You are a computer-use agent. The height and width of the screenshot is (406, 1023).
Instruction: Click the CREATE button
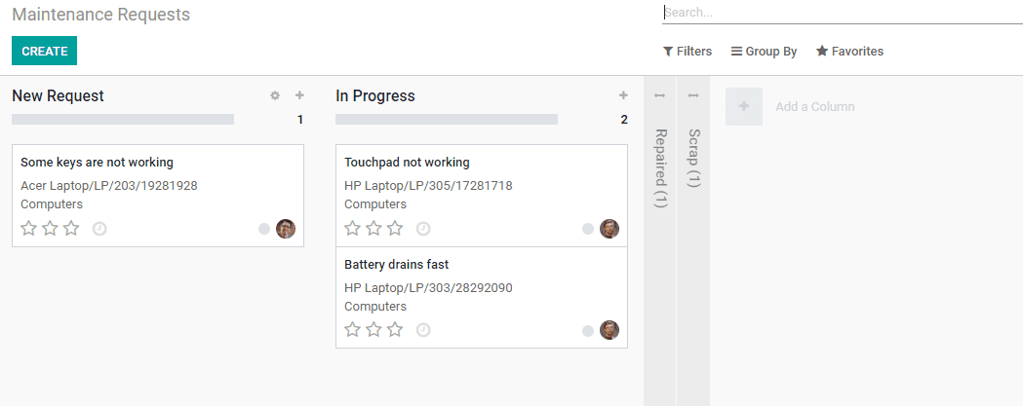[x=44, y=51]
